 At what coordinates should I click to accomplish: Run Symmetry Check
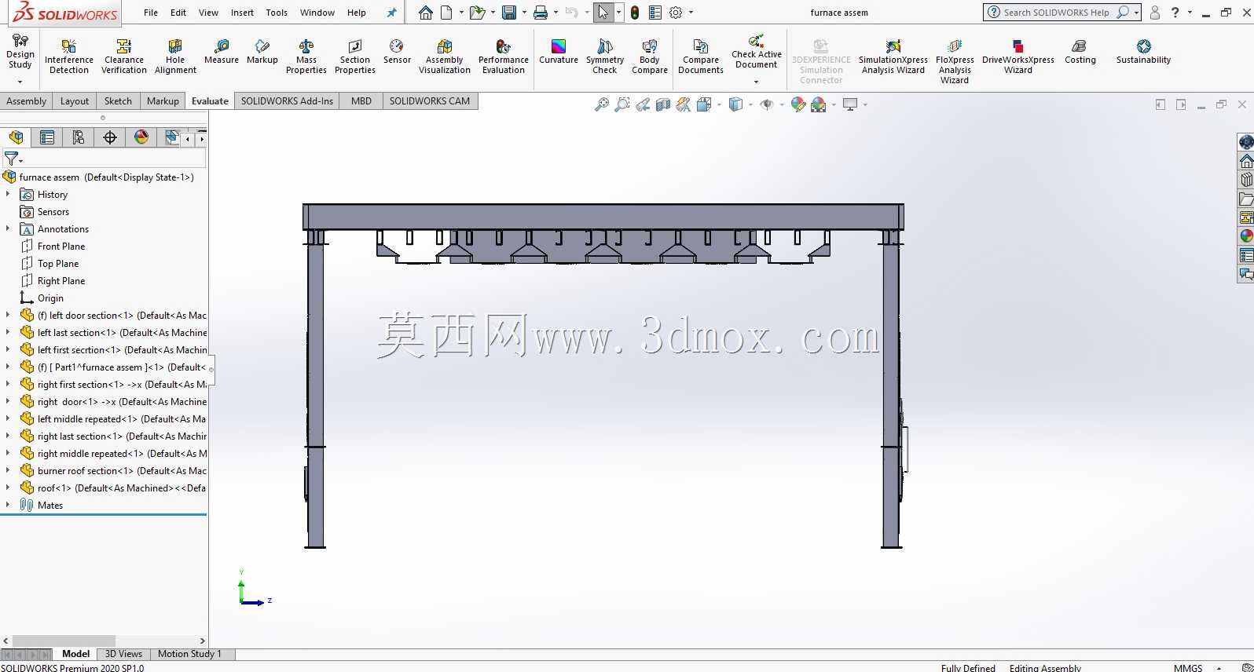[605, 56]
